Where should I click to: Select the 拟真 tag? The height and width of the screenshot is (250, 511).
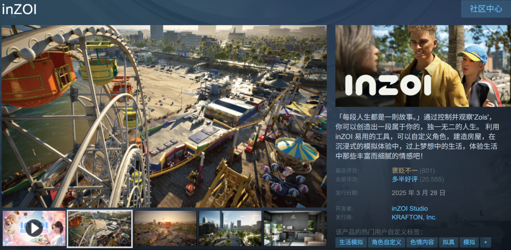[x=449, y=242]
